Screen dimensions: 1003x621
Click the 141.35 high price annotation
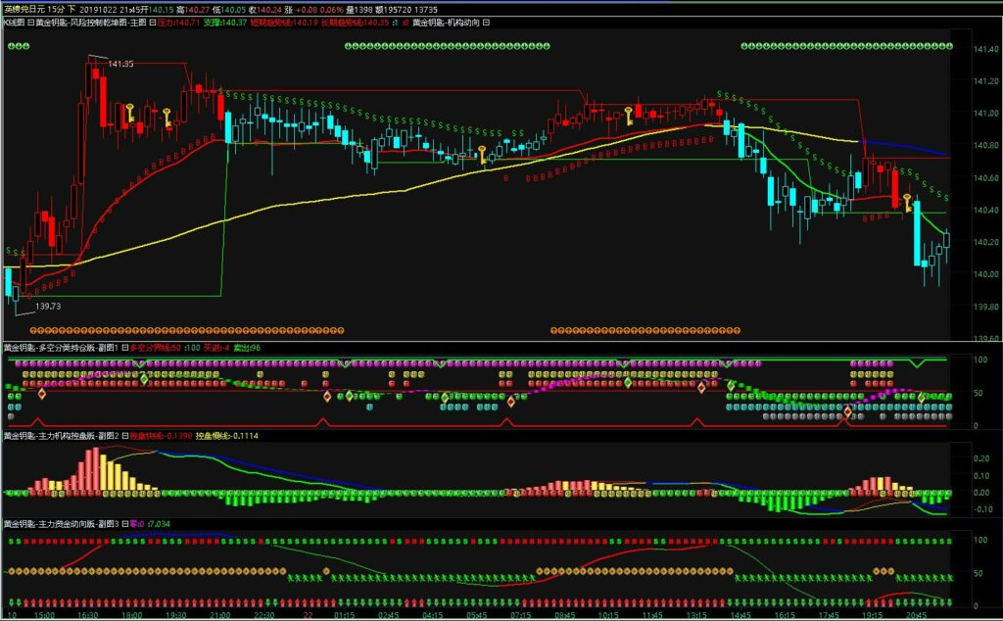(x=120, y=64)
